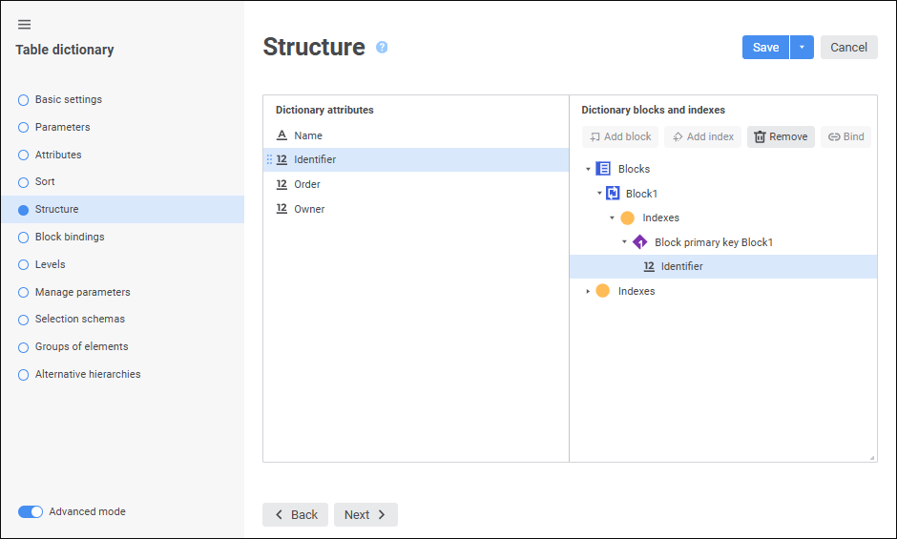Open the hamburger menu icon
Screen dimensions: 897x539
(25, 25)
